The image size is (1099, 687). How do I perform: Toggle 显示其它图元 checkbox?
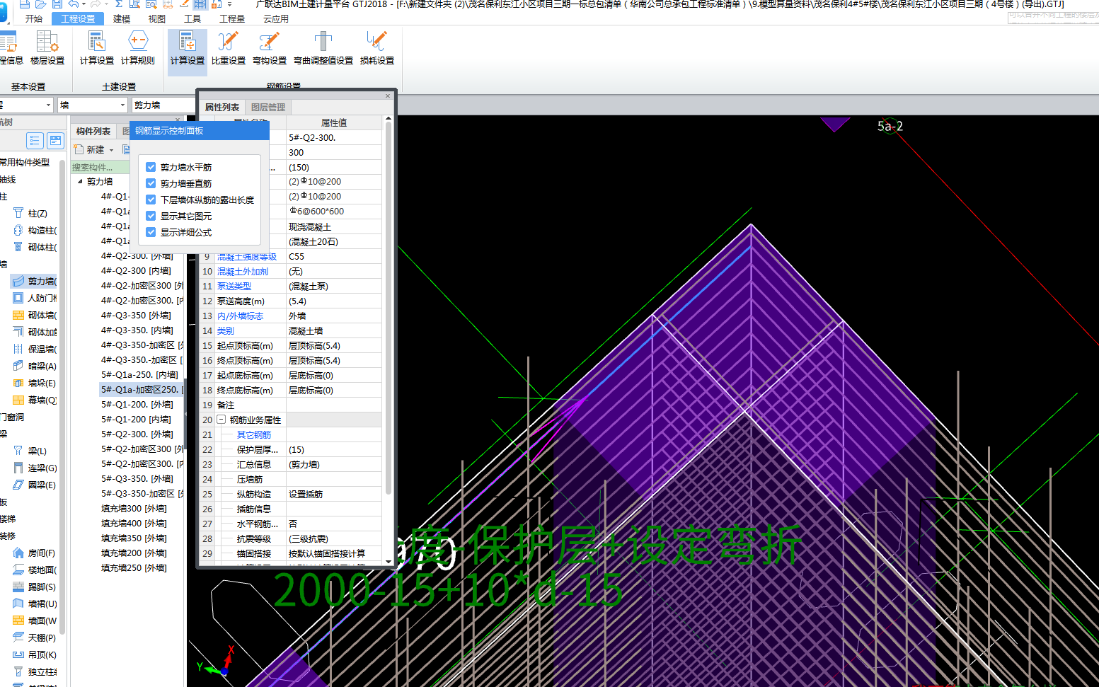click(151, 216)
